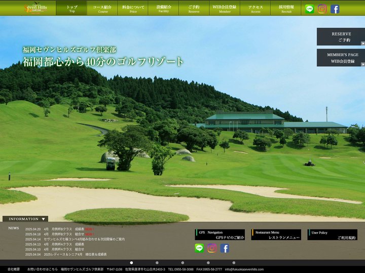Click TEL:0955-58-3088 in footer
This screenshot has width=365, height=273.
(x=180, y=269)
